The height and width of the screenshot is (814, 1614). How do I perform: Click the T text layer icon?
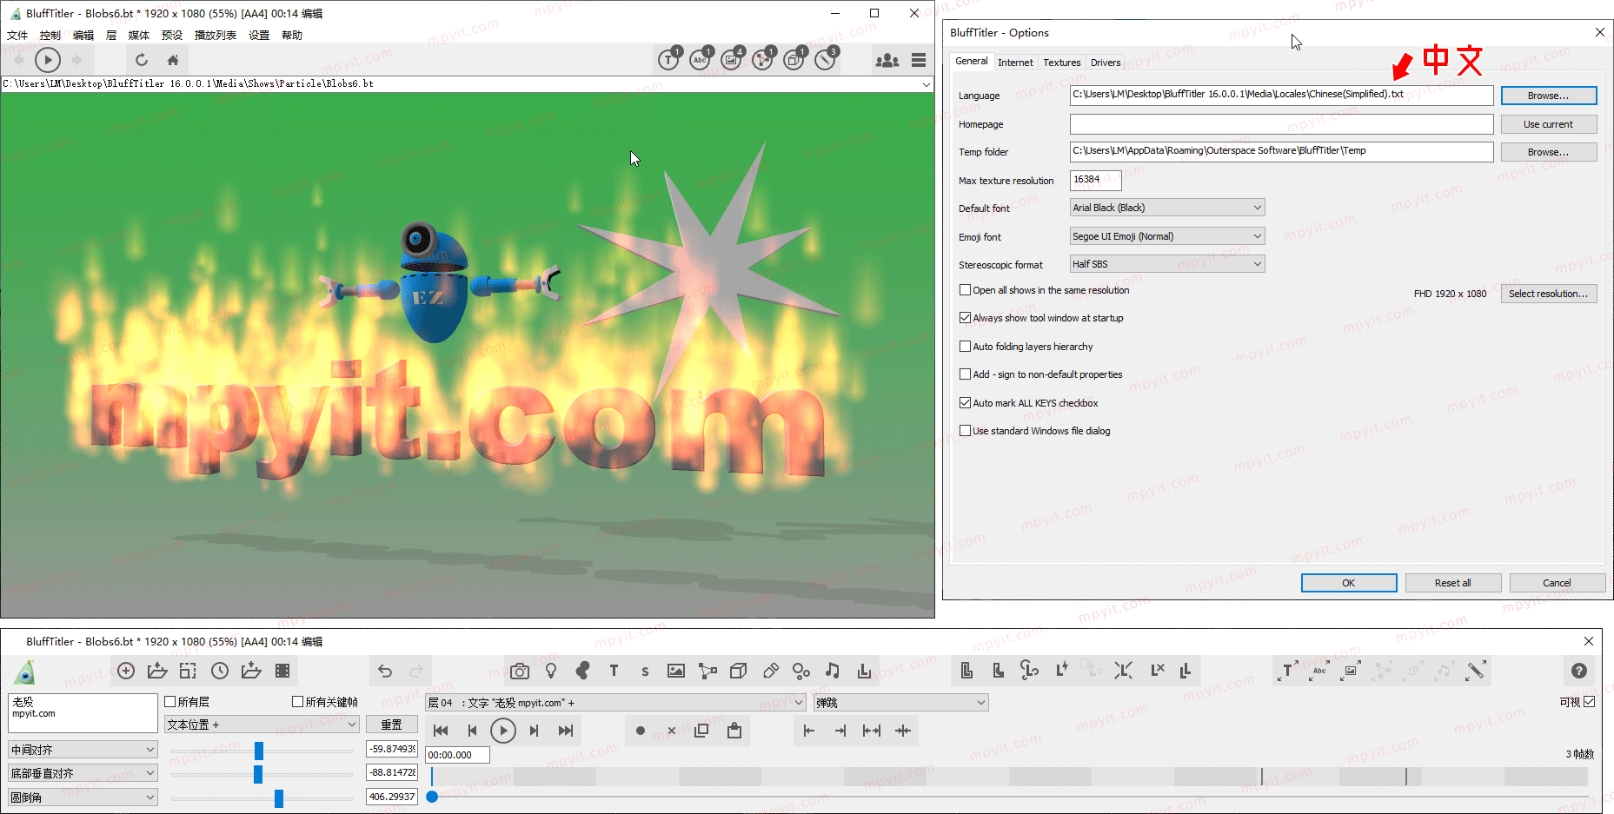[614, 671]
